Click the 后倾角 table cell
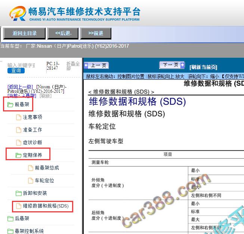Image resolution: width=244 pixels, height=234 pixels. [x=138, y=216]
